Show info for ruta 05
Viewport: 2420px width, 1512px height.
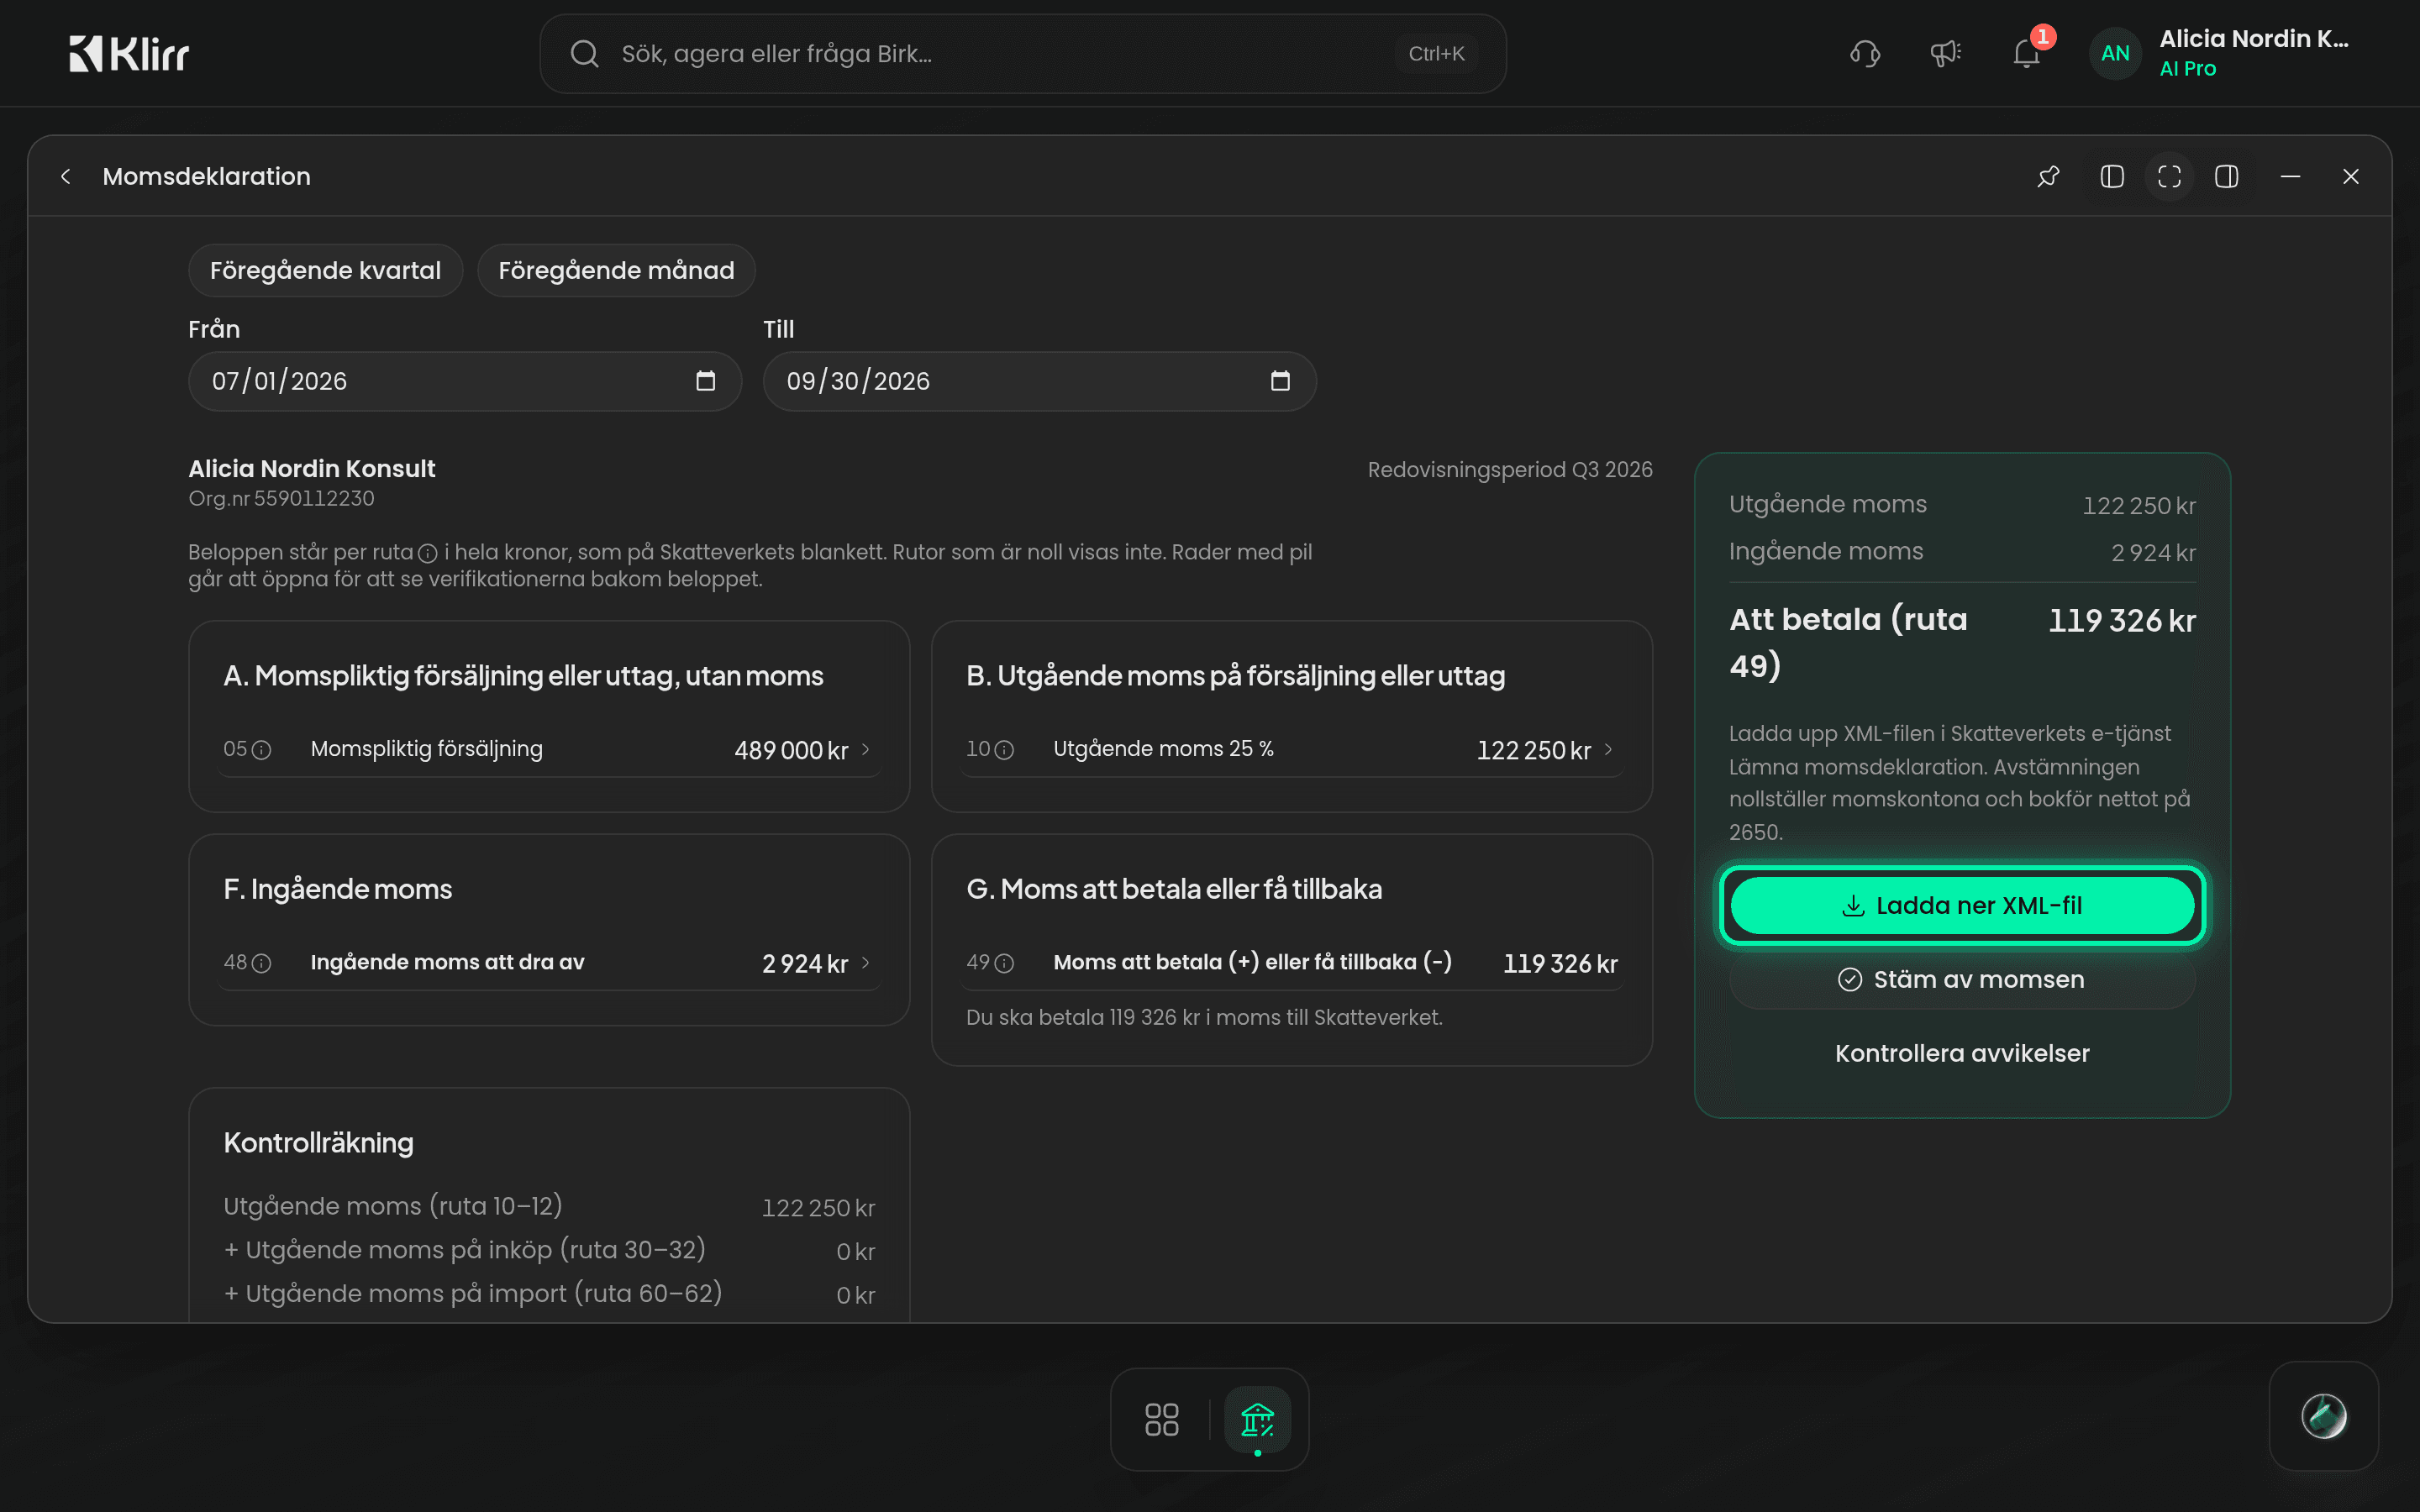[261, 750]
